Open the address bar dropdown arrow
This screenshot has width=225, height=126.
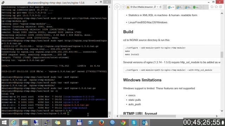(157, 7)
